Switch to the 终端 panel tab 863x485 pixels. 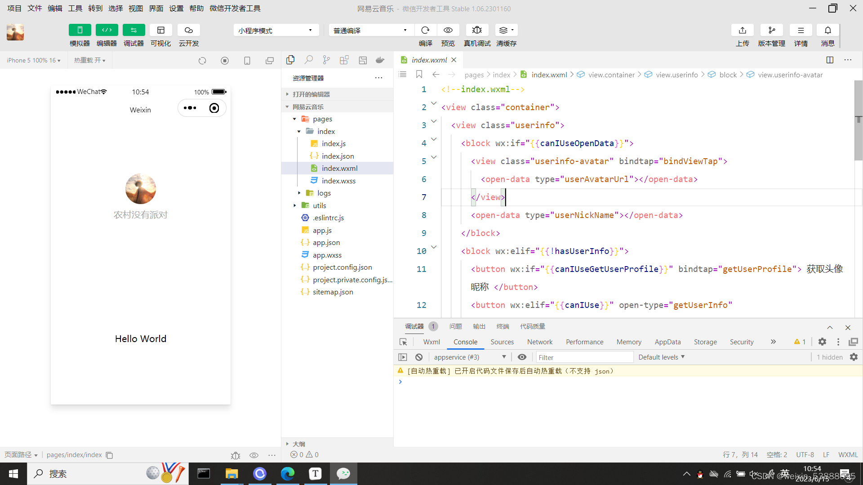pos(503,326)
